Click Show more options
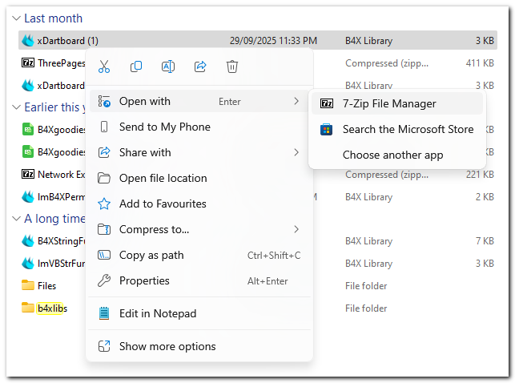The image size is (515, 383). click(167, 346)
